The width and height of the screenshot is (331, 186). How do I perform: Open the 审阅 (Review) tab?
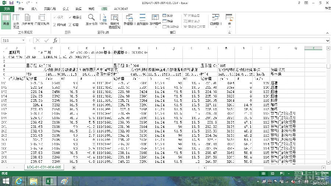tap(91, 9)
